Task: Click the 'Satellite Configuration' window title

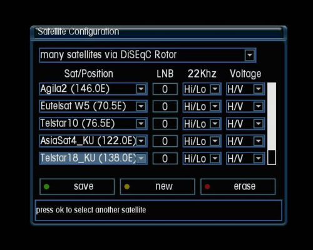Action: click(x=78, y=32)
